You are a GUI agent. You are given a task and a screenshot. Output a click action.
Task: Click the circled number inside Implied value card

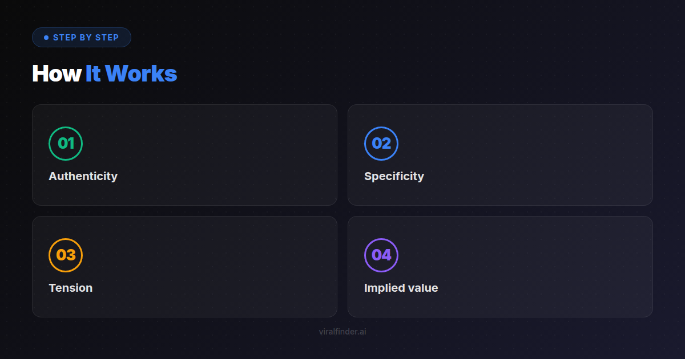[381, 255]
